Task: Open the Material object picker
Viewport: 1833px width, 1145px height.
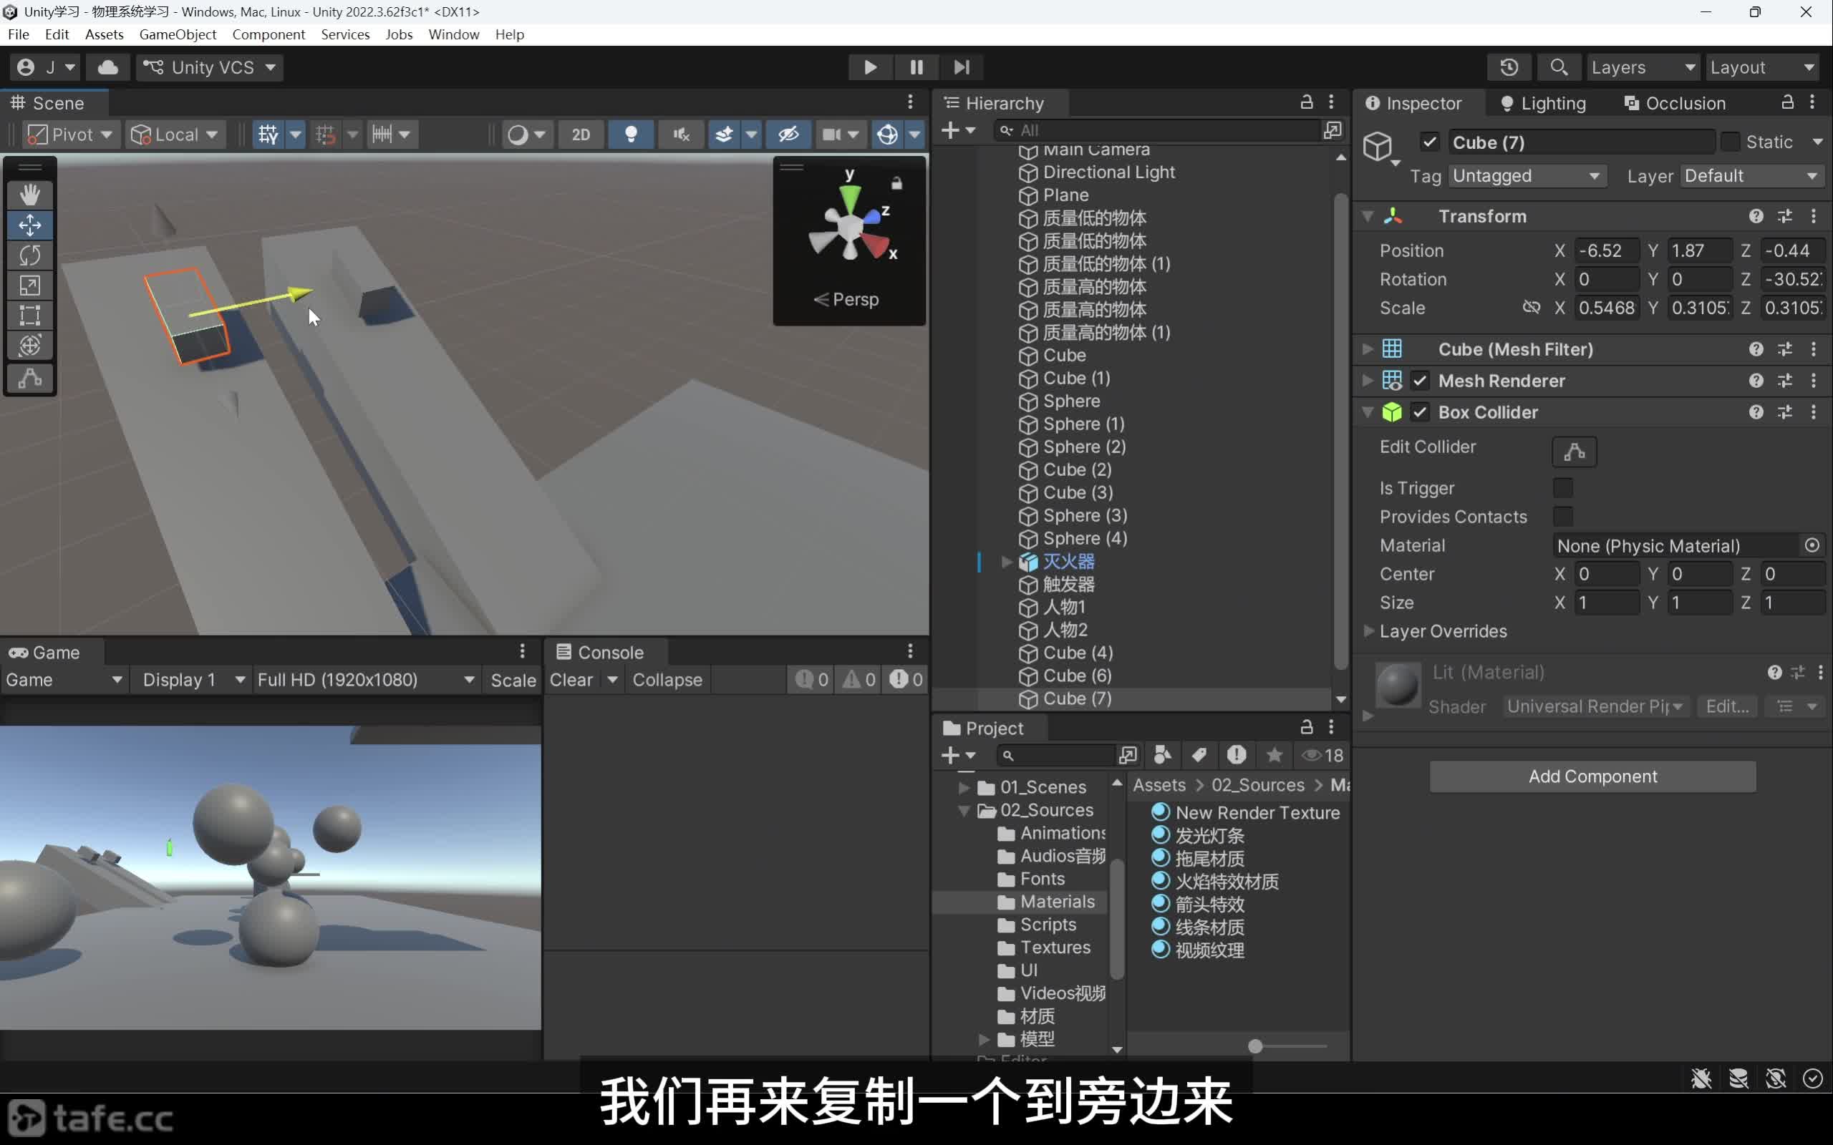Action: click(1812, 545)
